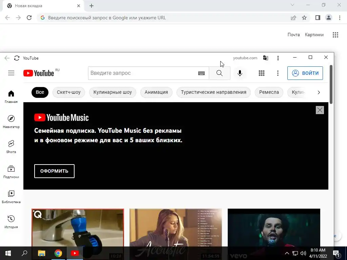Click the Chrome address bar
Viewport: 347px width, 260px height.
(x=164, y=18)
